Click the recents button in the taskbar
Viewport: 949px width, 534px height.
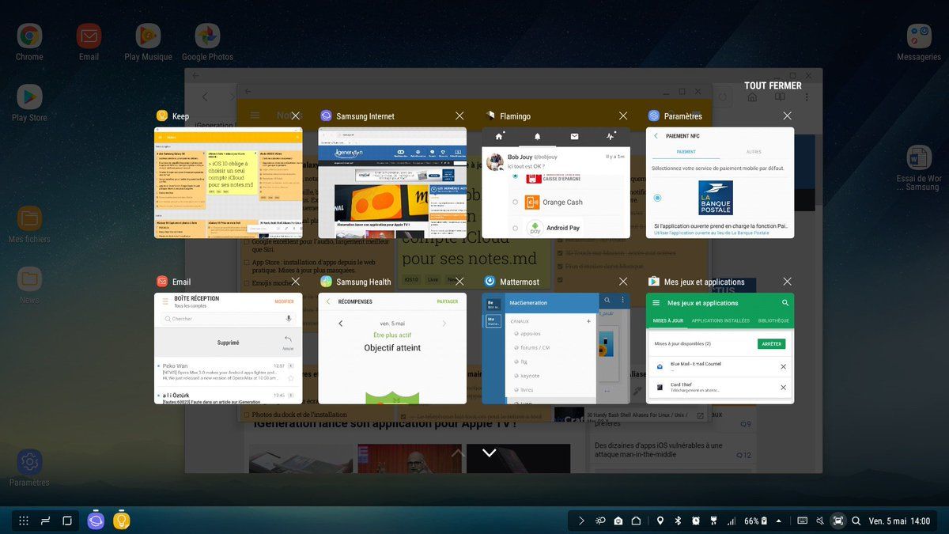[45, 521]
